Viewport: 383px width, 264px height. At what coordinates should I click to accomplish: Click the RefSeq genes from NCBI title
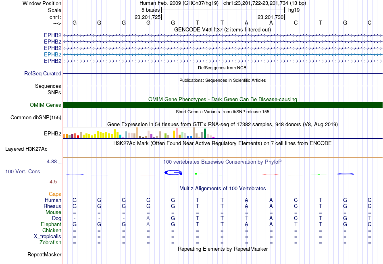(x=223, y=68)
